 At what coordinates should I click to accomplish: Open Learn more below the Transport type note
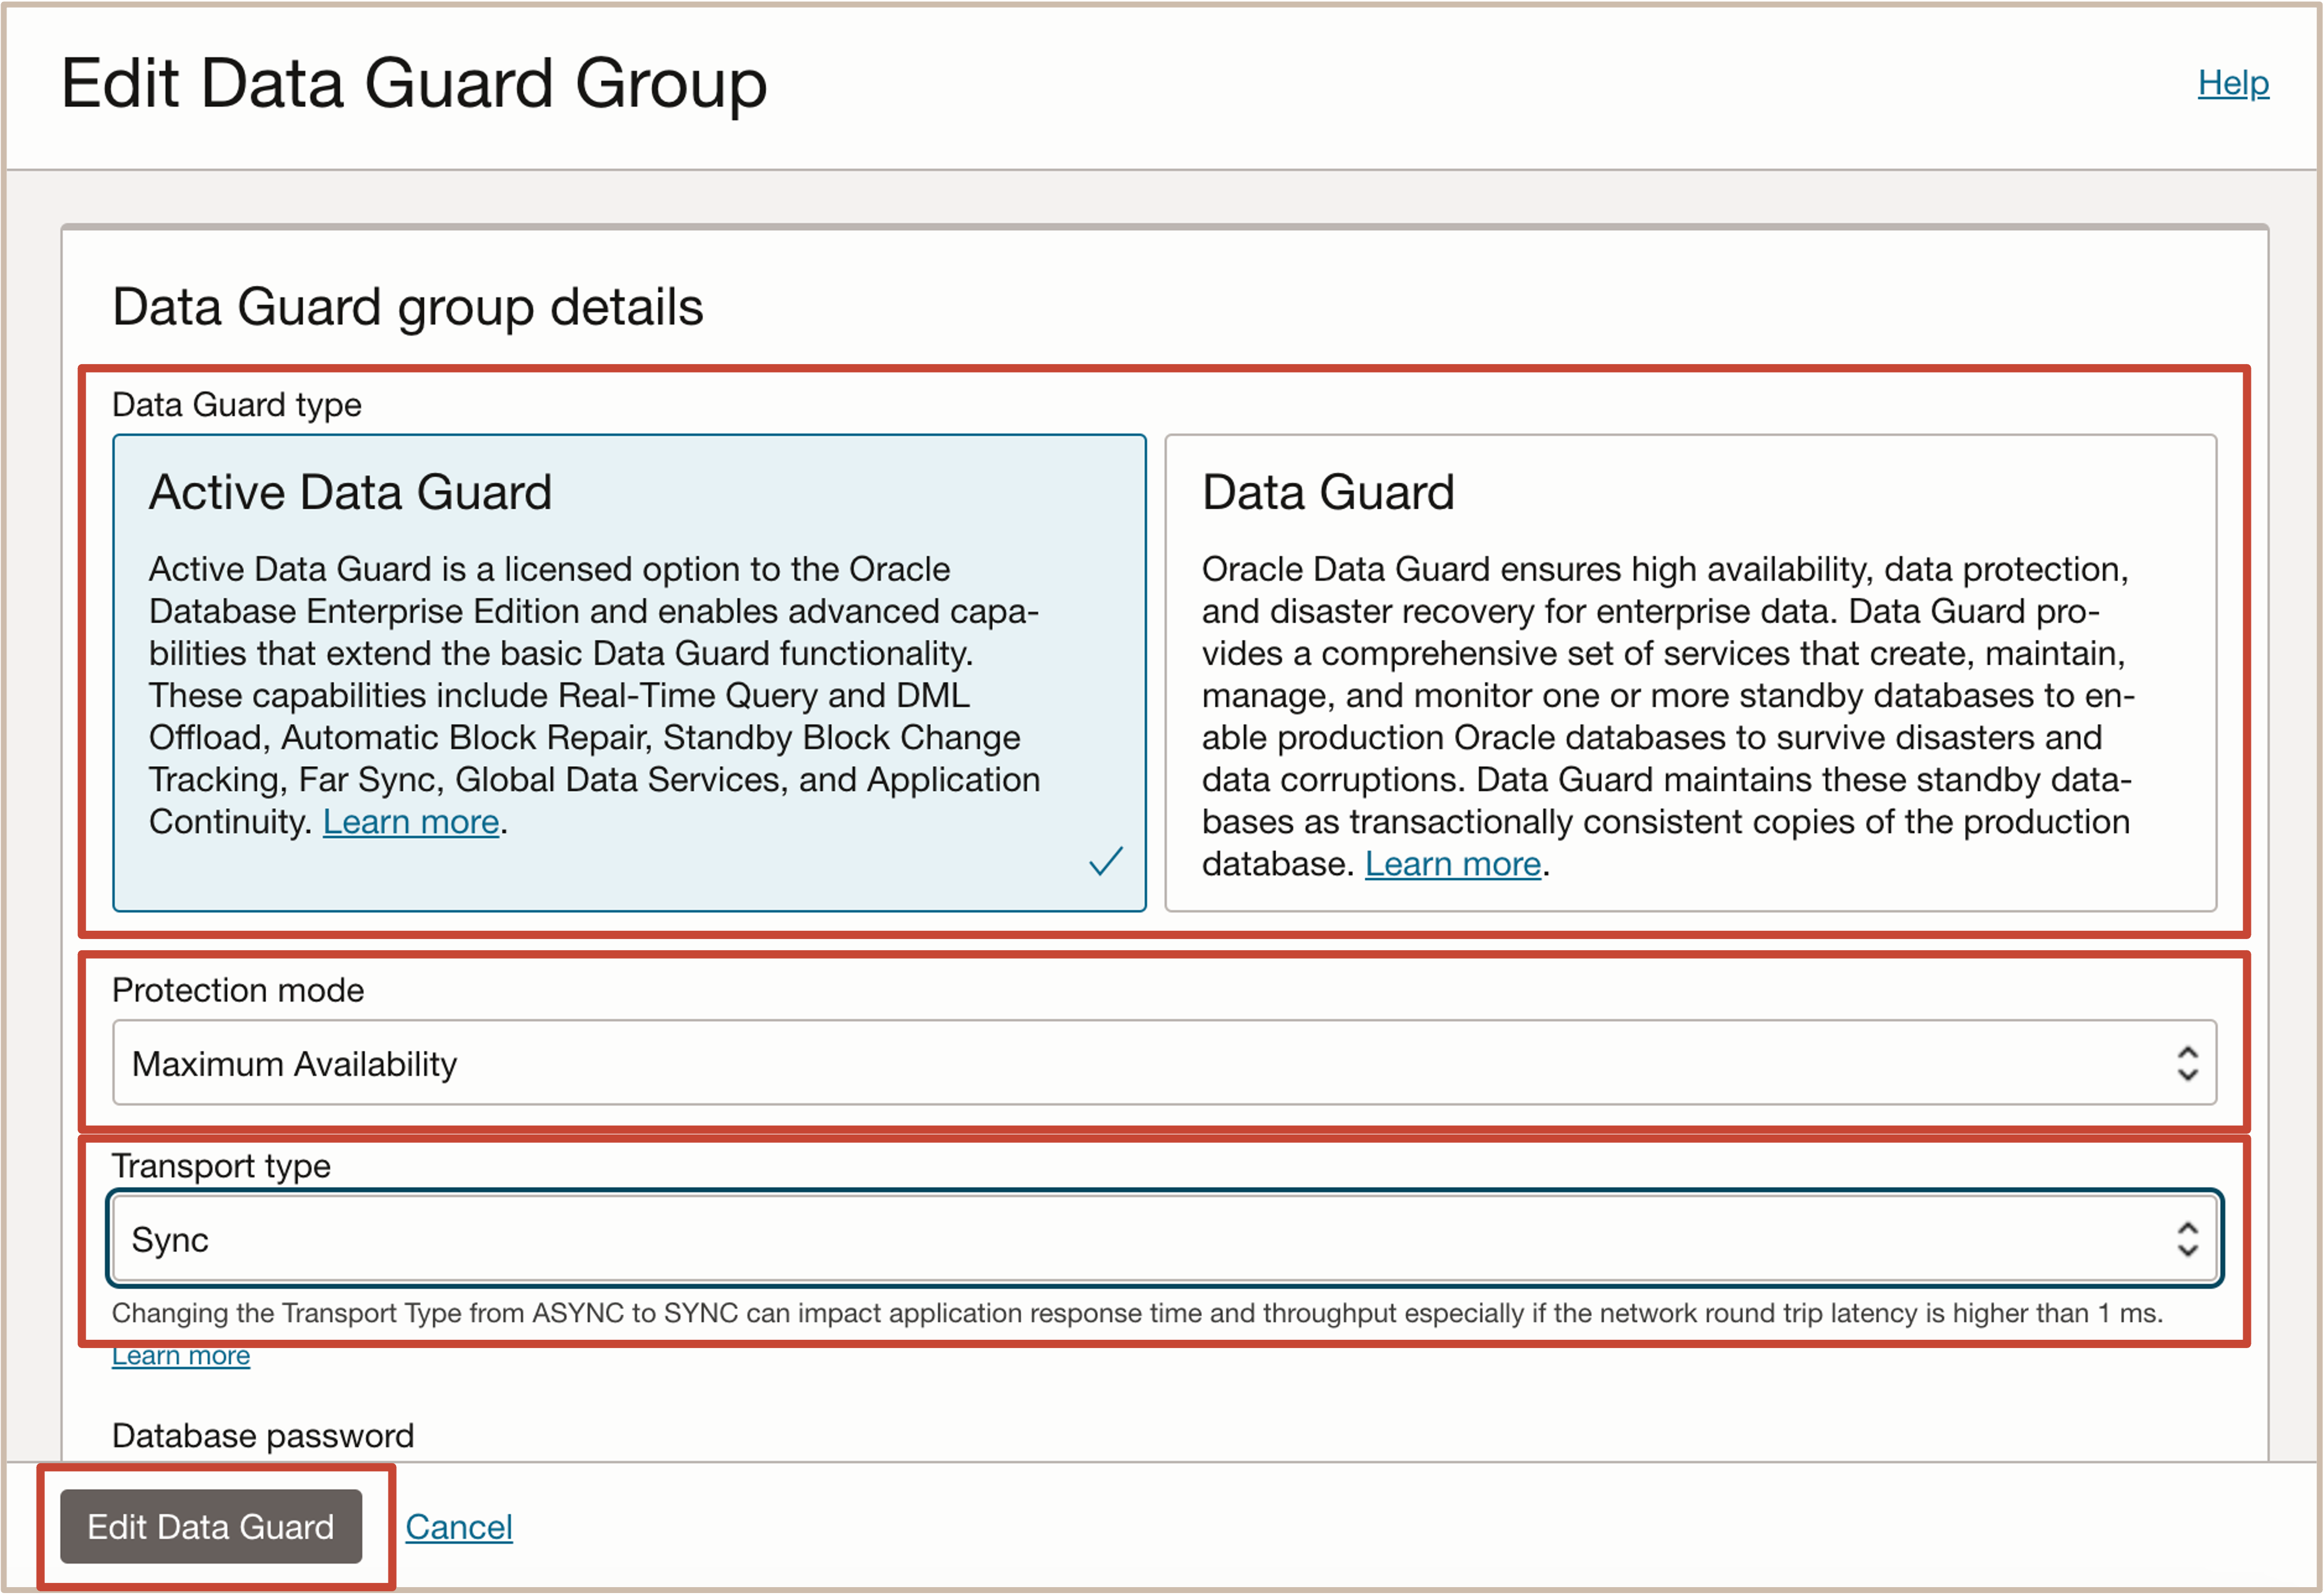(180, 1357)
